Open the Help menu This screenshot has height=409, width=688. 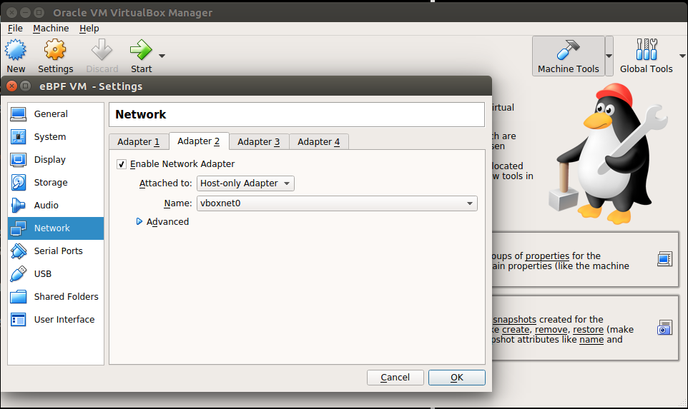pyautogui.click(x=89, y=29)
